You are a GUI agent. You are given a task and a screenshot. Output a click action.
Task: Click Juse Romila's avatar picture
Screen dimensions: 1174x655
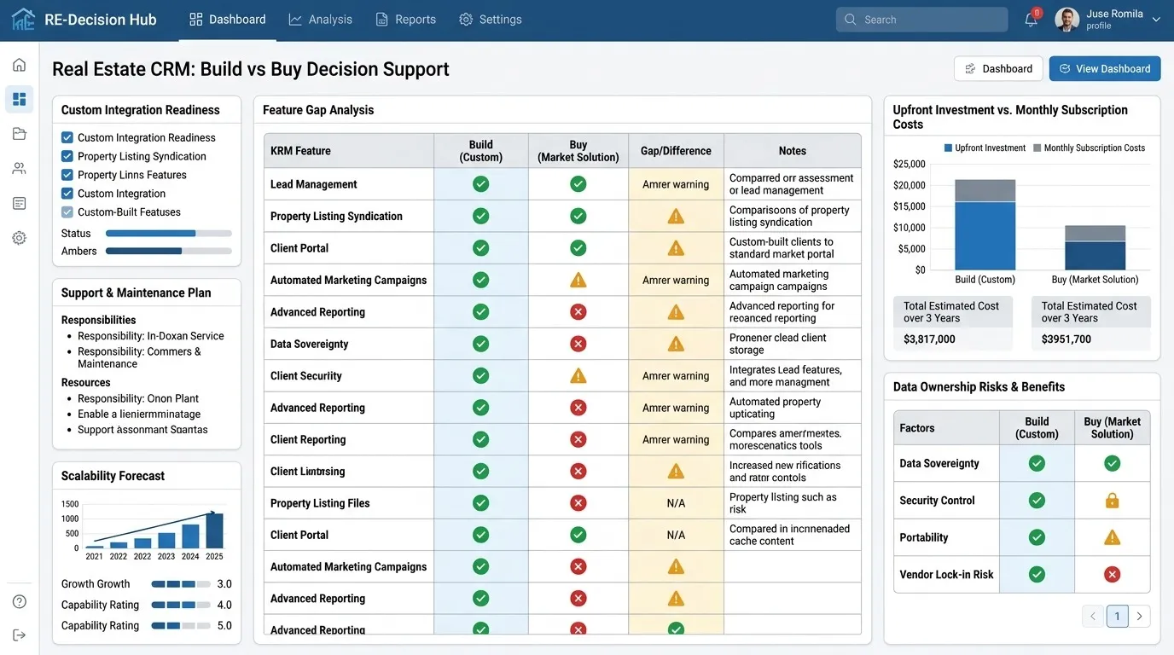point(1067,20)
